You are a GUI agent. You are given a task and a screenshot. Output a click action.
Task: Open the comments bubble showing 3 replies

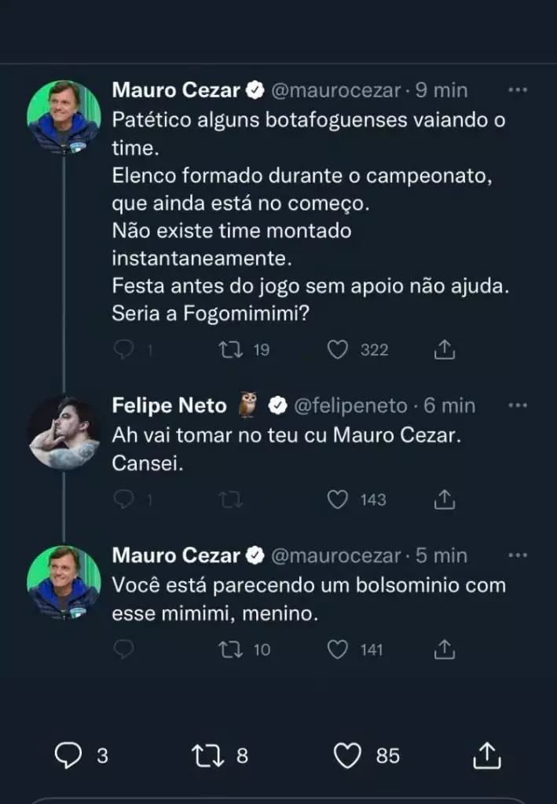pyautogui.click(x=69, y=755)
